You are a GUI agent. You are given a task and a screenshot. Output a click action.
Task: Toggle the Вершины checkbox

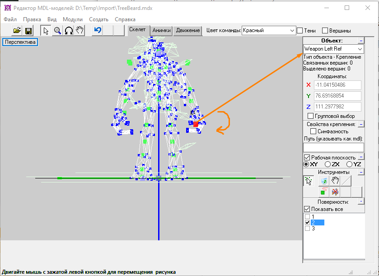[x=325, y=31]
